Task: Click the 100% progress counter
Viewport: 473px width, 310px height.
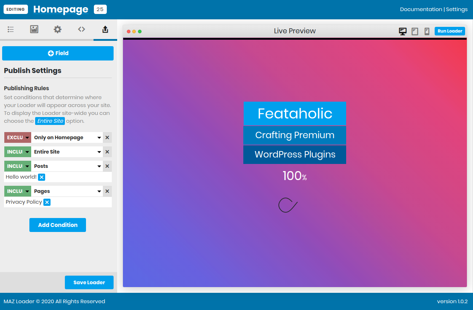Action: coord(295,176)
